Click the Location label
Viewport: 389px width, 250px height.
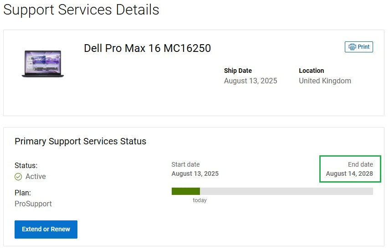(311, 71)
